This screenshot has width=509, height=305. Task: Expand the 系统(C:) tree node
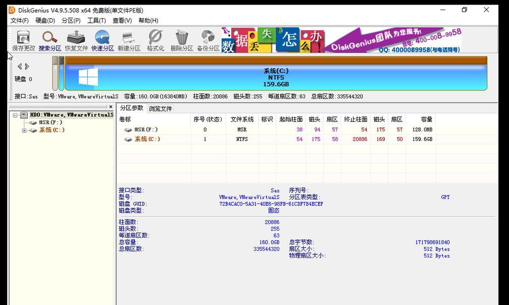click(24, 130)
